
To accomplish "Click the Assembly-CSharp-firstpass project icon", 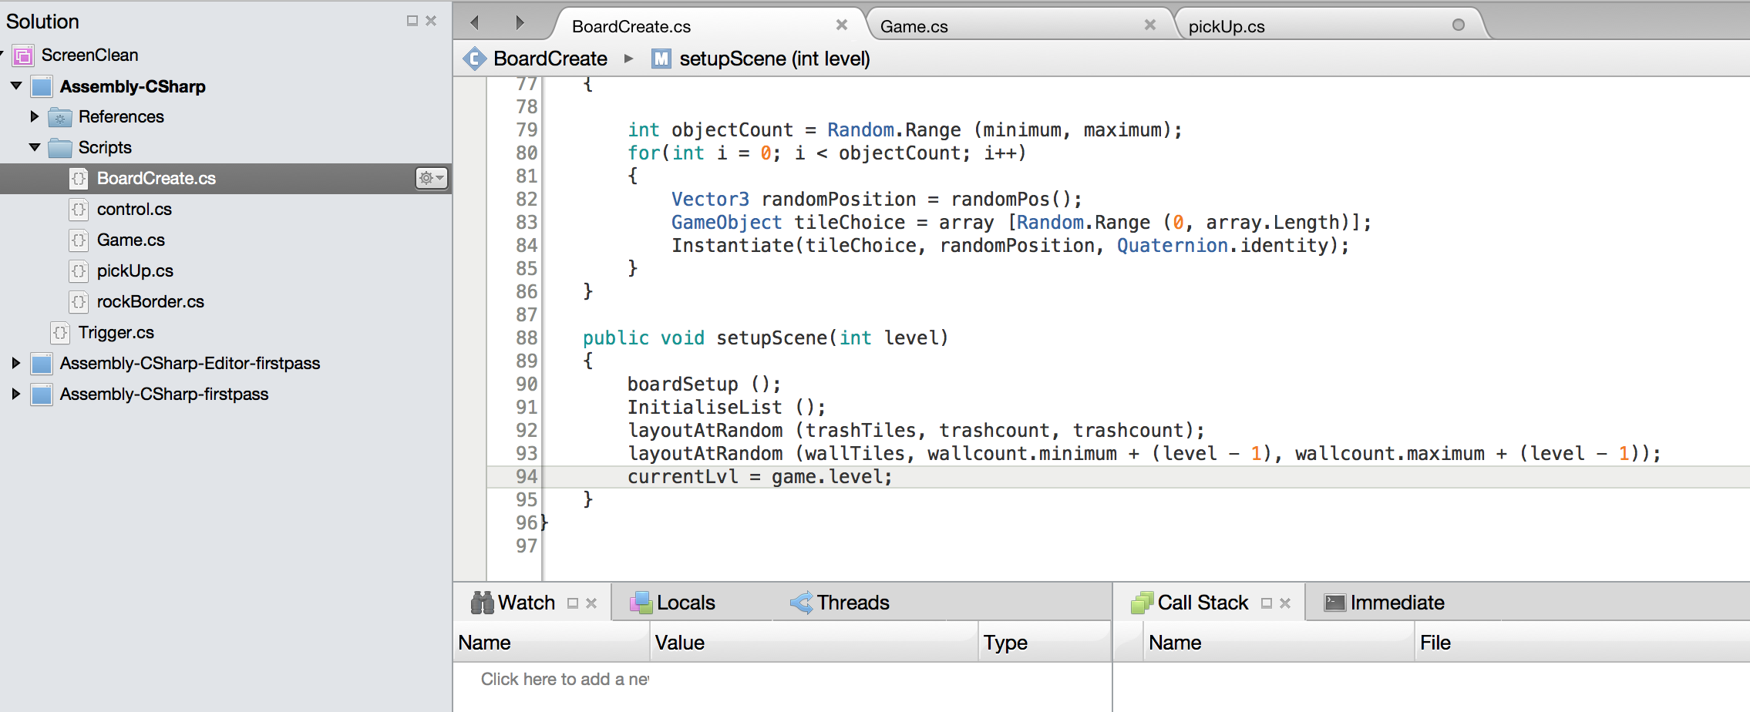I will pyautogui.click(x=42, y=395).
